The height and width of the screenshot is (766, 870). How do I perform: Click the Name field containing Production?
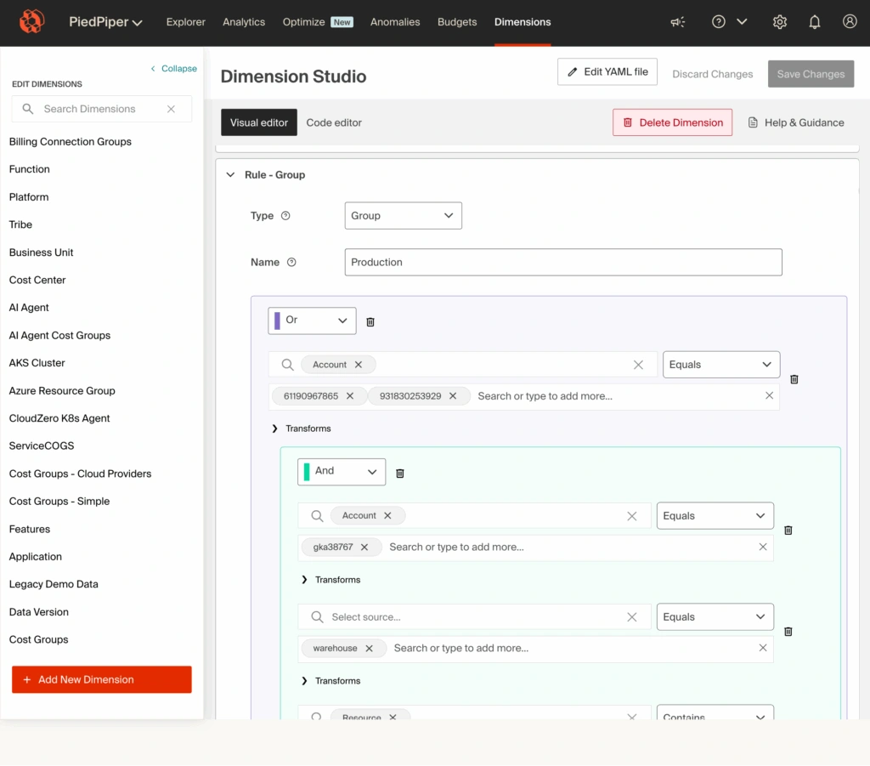point(562,263)
